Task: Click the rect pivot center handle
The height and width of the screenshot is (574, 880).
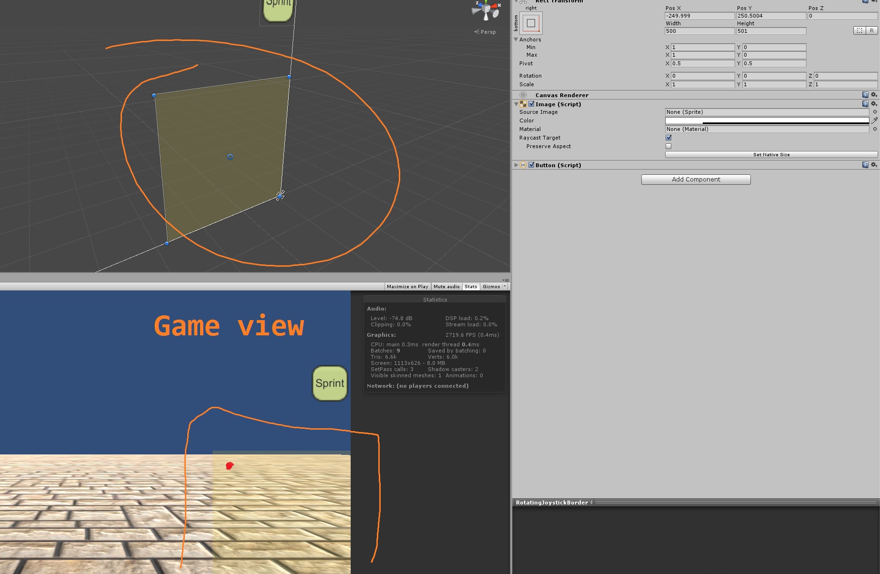Action: click(230, 157)
